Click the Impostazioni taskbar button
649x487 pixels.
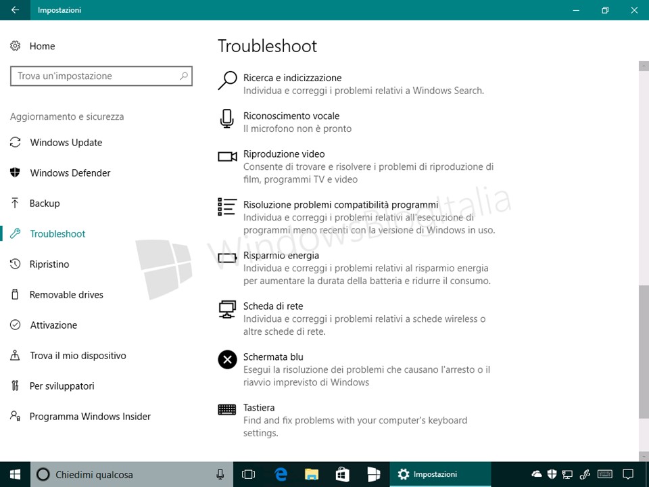[440, 475]
